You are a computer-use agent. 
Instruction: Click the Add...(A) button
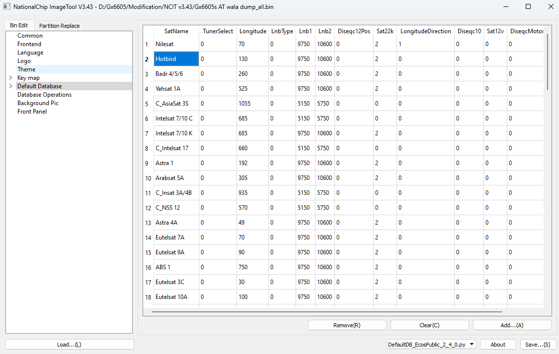(x=512, y=325)
